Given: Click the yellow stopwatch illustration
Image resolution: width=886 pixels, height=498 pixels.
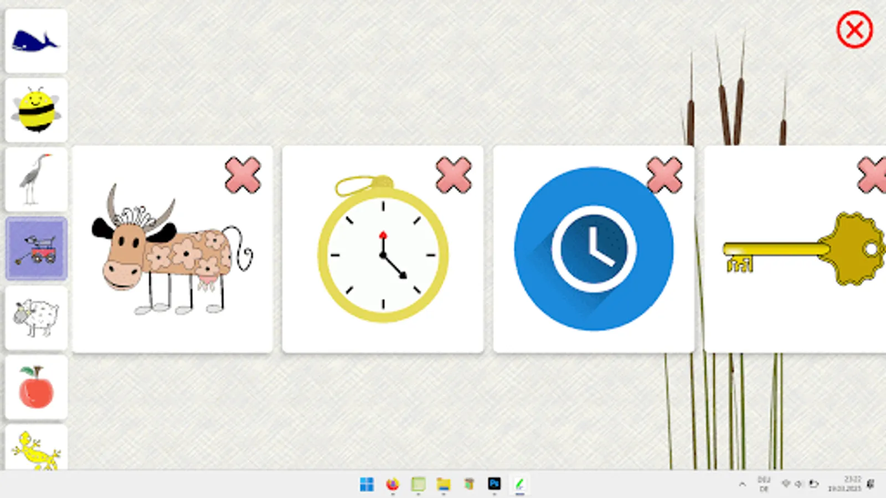Looking at the screenshot, I should (x=382, y=255).
